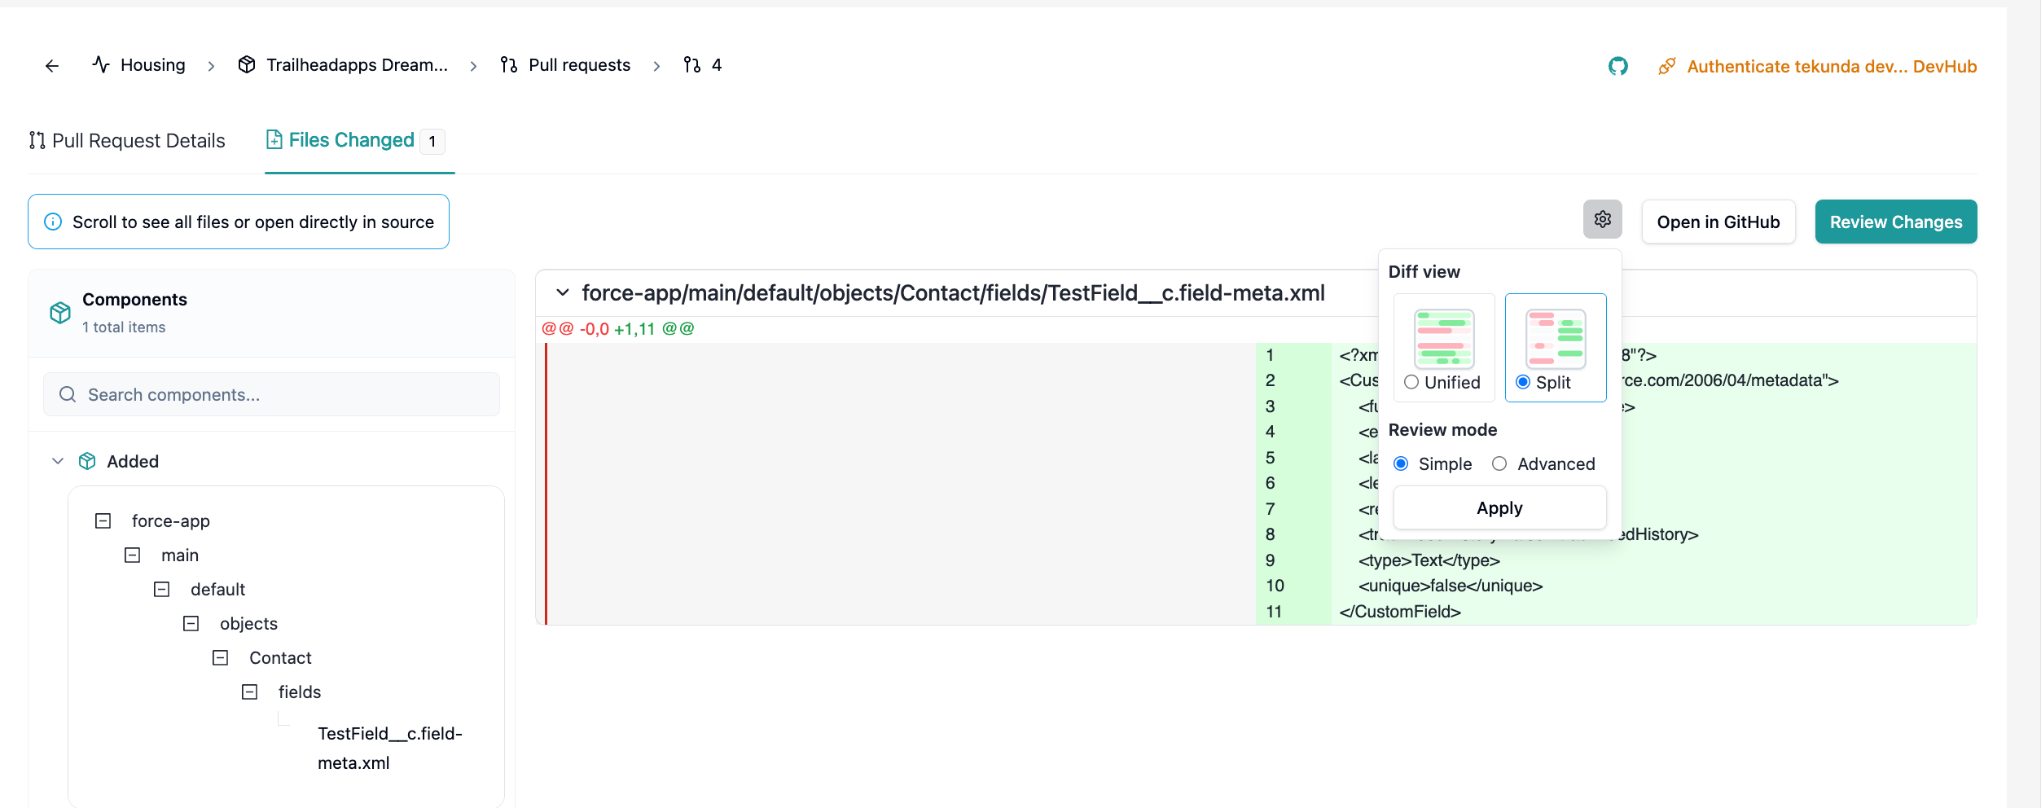Click the Diff view heading

1424,272
